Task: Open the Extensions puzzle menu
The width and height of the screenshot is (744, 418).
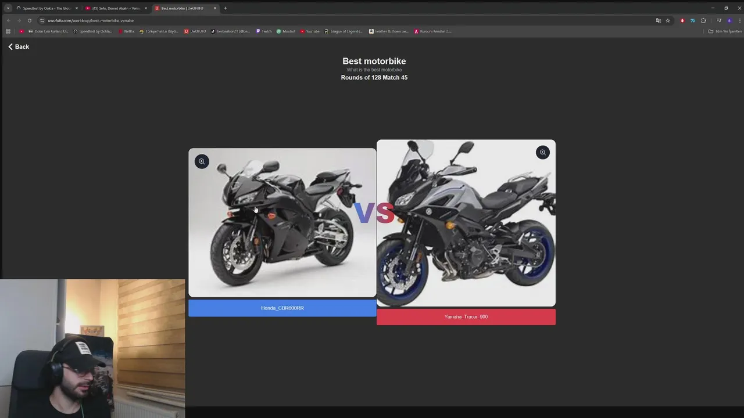Action: 703,20
